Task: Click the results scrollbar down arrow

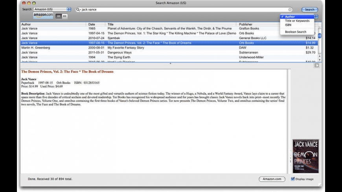Action: (x=320, y=60)
